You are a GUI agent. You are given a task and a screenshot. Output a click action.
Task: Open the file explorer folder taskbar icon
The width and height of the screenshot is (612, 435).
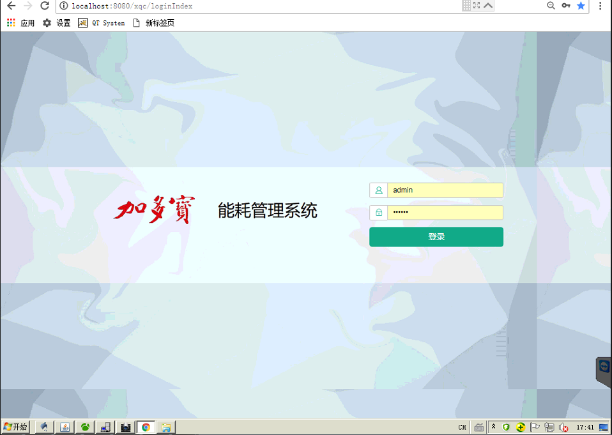(166, 427)
